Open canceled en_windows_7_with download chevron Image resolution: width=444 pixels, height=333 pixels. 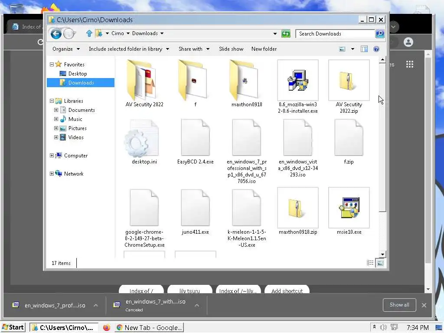pos(197,305)
